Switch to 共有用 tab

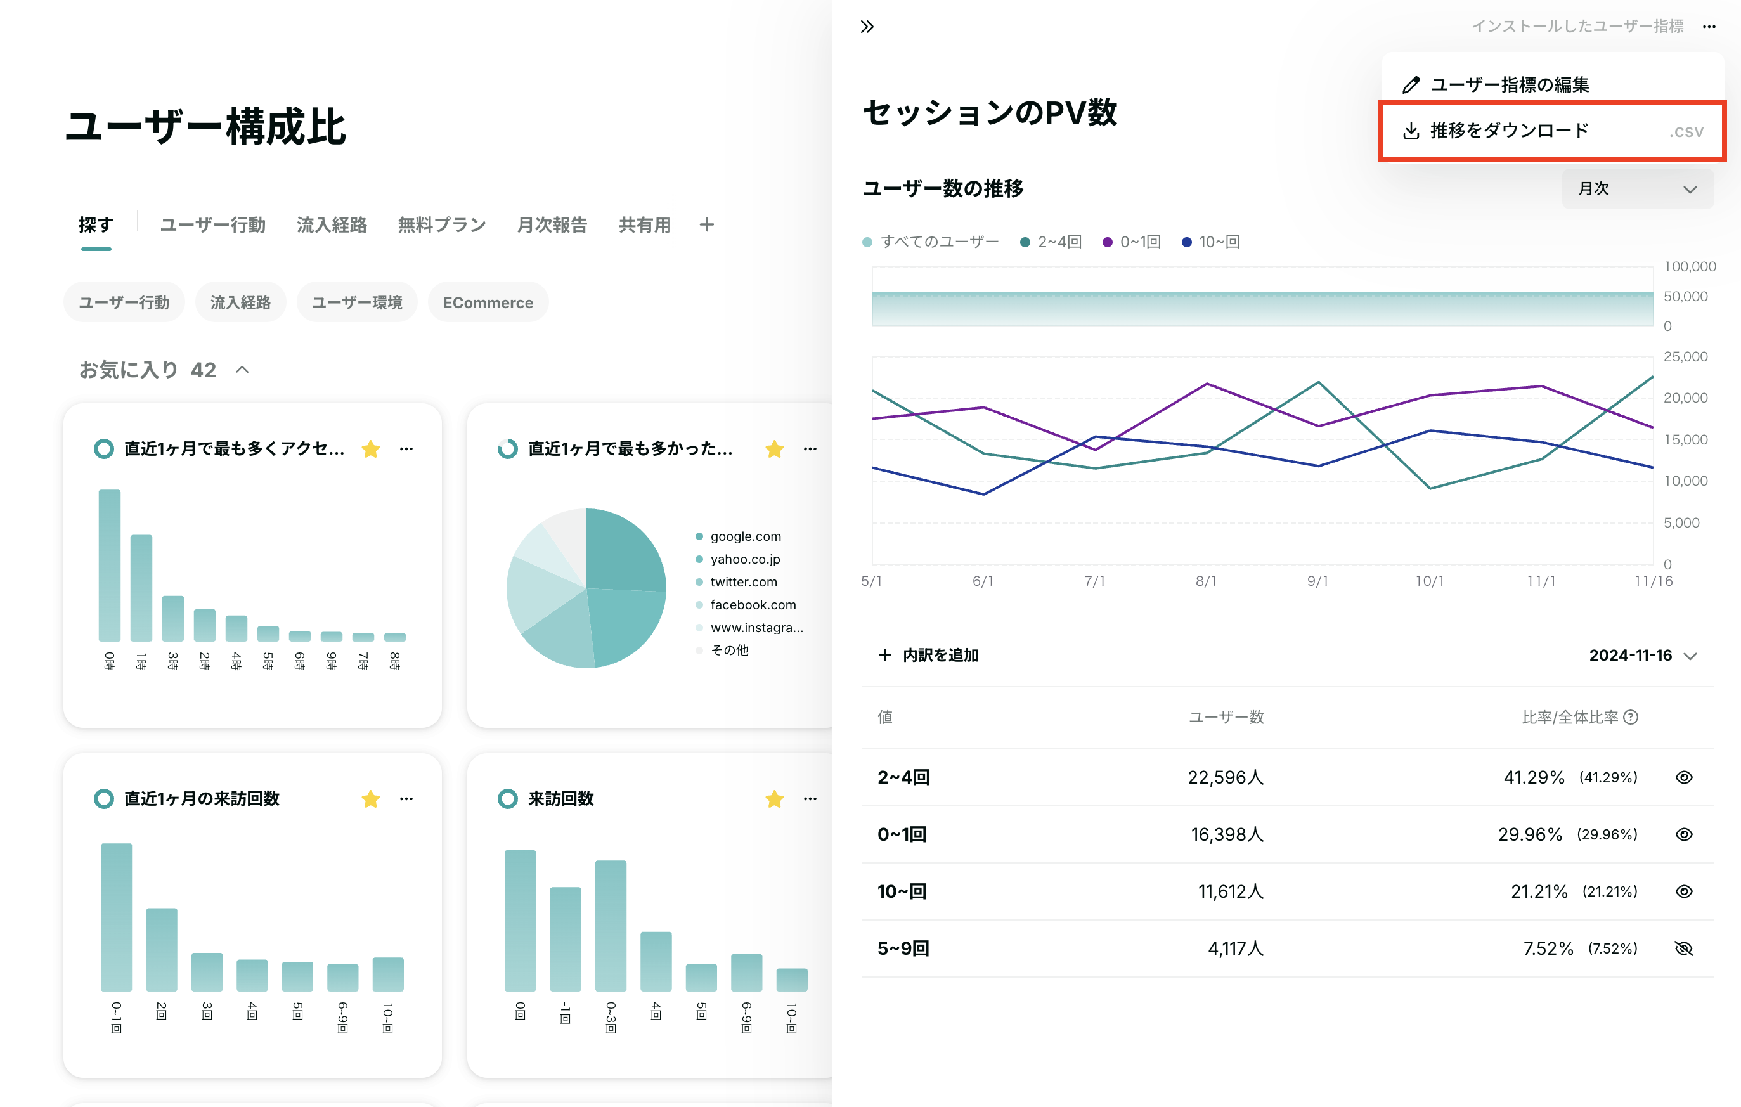click(645, 225)
